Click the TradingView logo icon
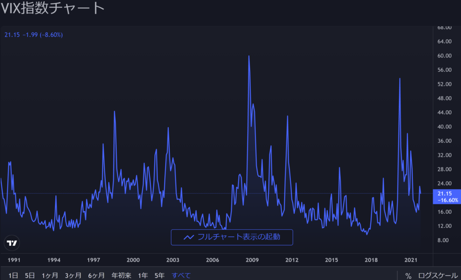The width and height of the screenshot is (461, 280). pos(12,243)
